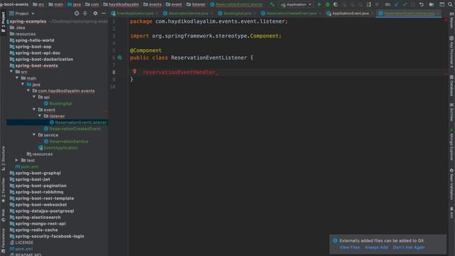Open EventApplication in tree
Image resolution: width=455 pixels, height=256 pixels.
click(58, 148)
